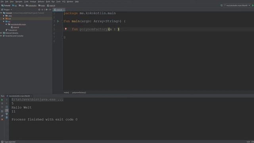This screenshot has height=143, width=254.
Task: Click the 'Hallo Welt' console output line
Action: coord(21,108)
